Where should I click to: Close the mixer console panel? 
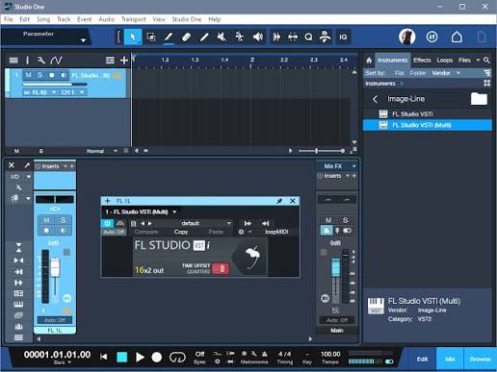(12, 165)
